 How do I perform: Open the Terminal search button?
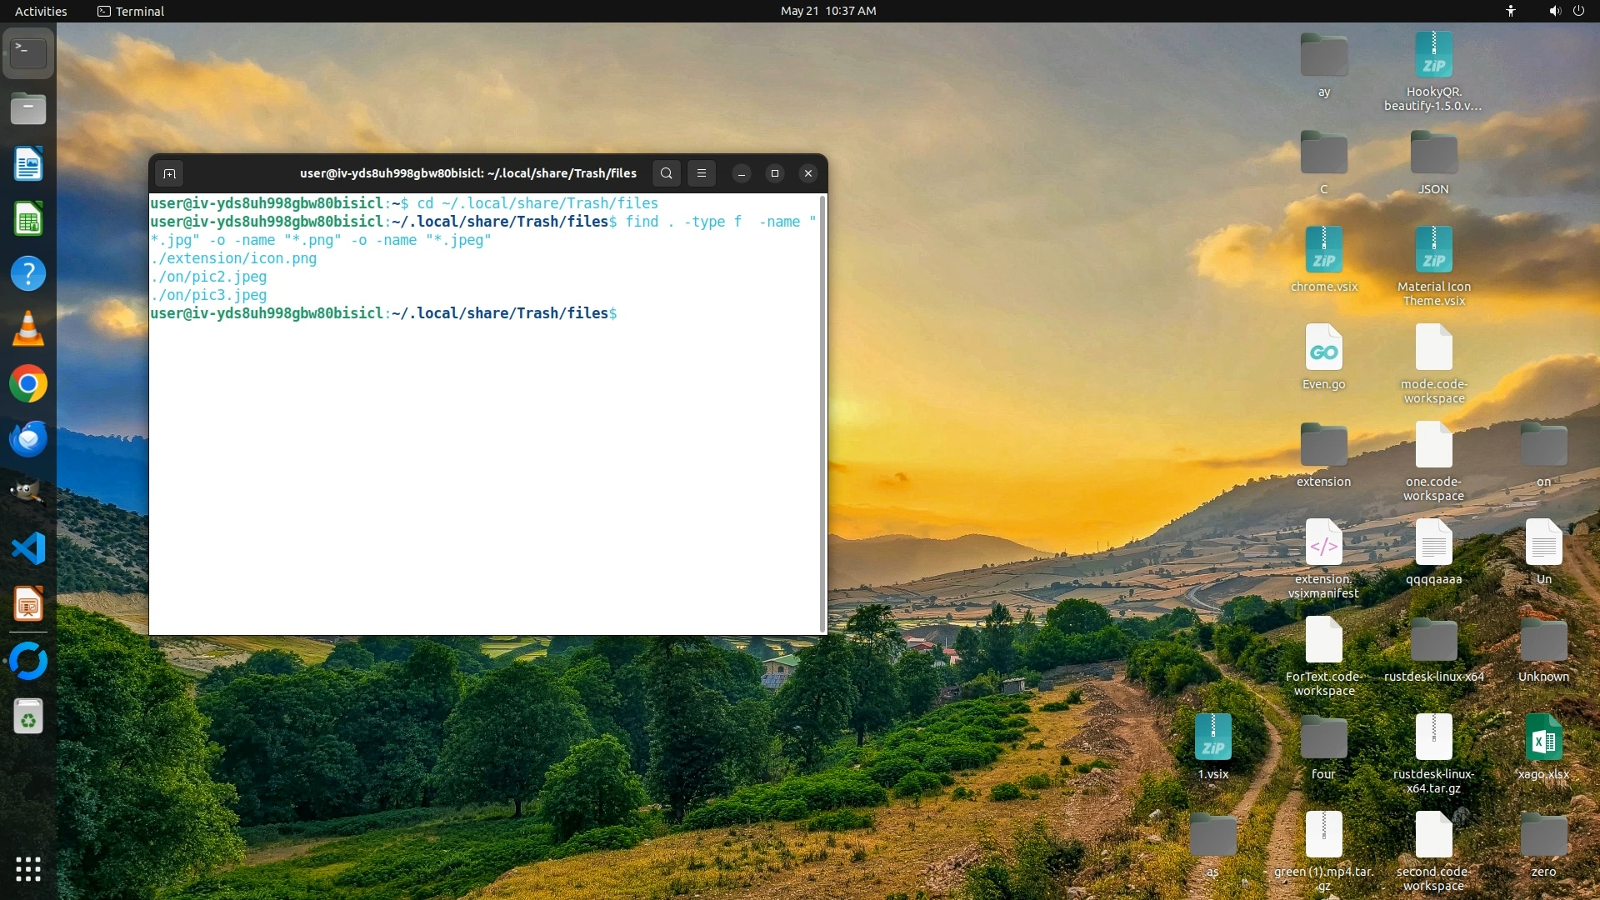click(x=666, y=173)
